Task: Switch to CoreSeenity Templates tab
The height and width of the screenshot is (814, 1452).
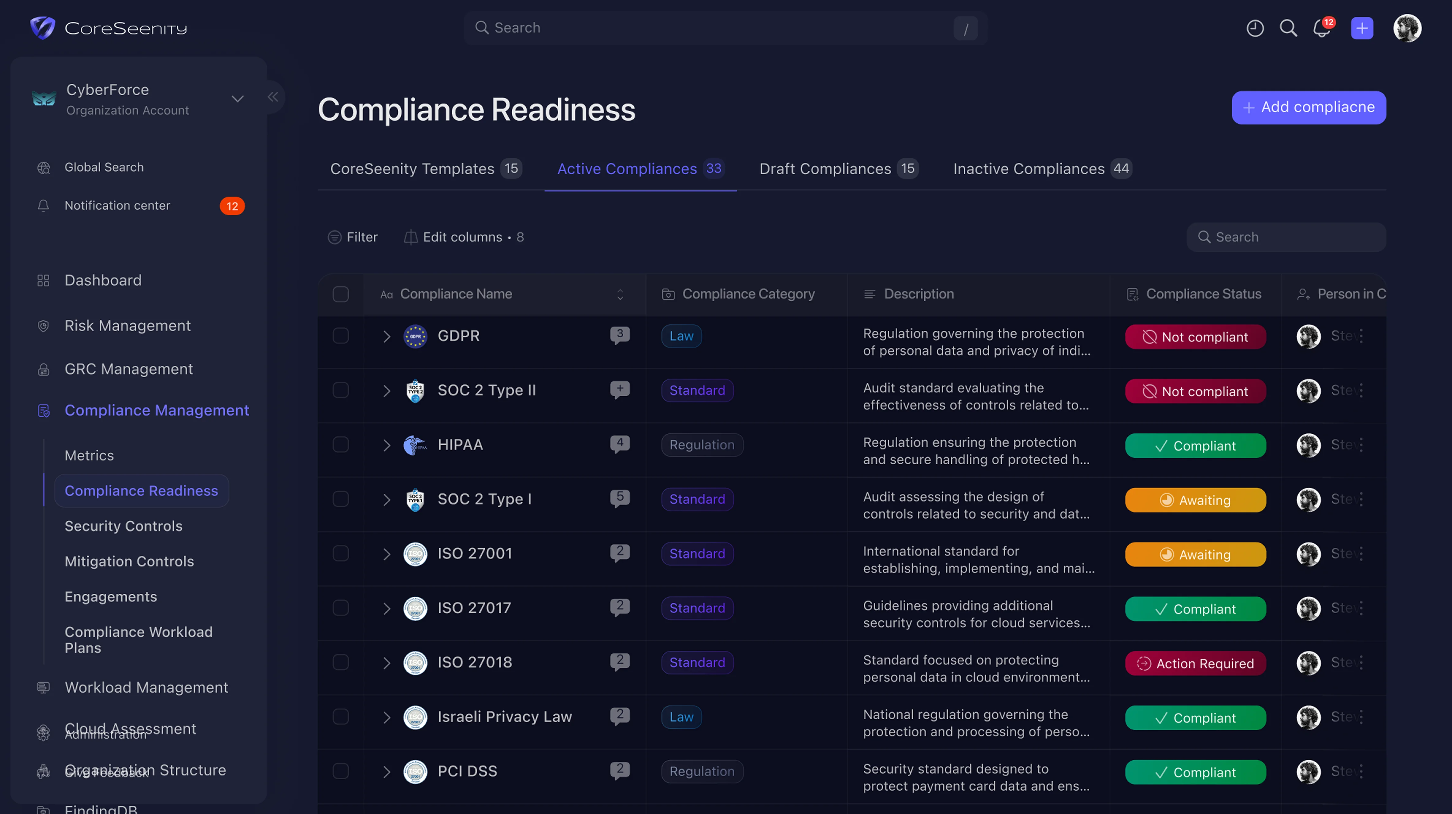Action: (426, 169)
